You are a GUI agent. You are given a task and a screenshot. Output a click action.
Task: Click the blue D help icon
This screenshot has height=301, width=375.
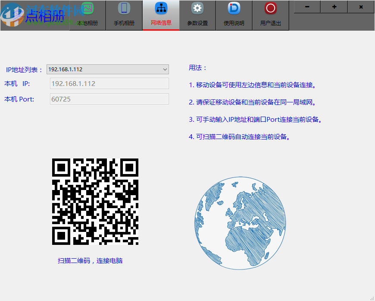point(234,8)
